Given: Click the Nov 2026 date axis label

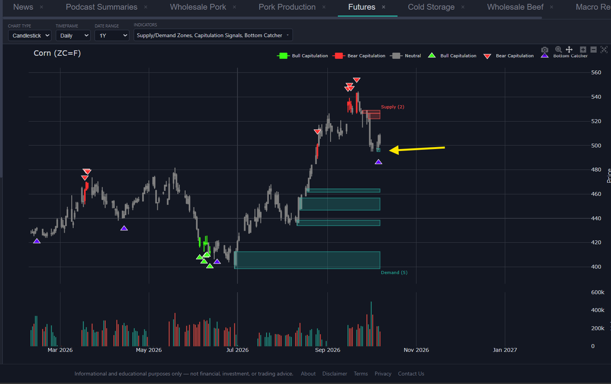Looking at the screenshot, I should click(x=415, y=350).
